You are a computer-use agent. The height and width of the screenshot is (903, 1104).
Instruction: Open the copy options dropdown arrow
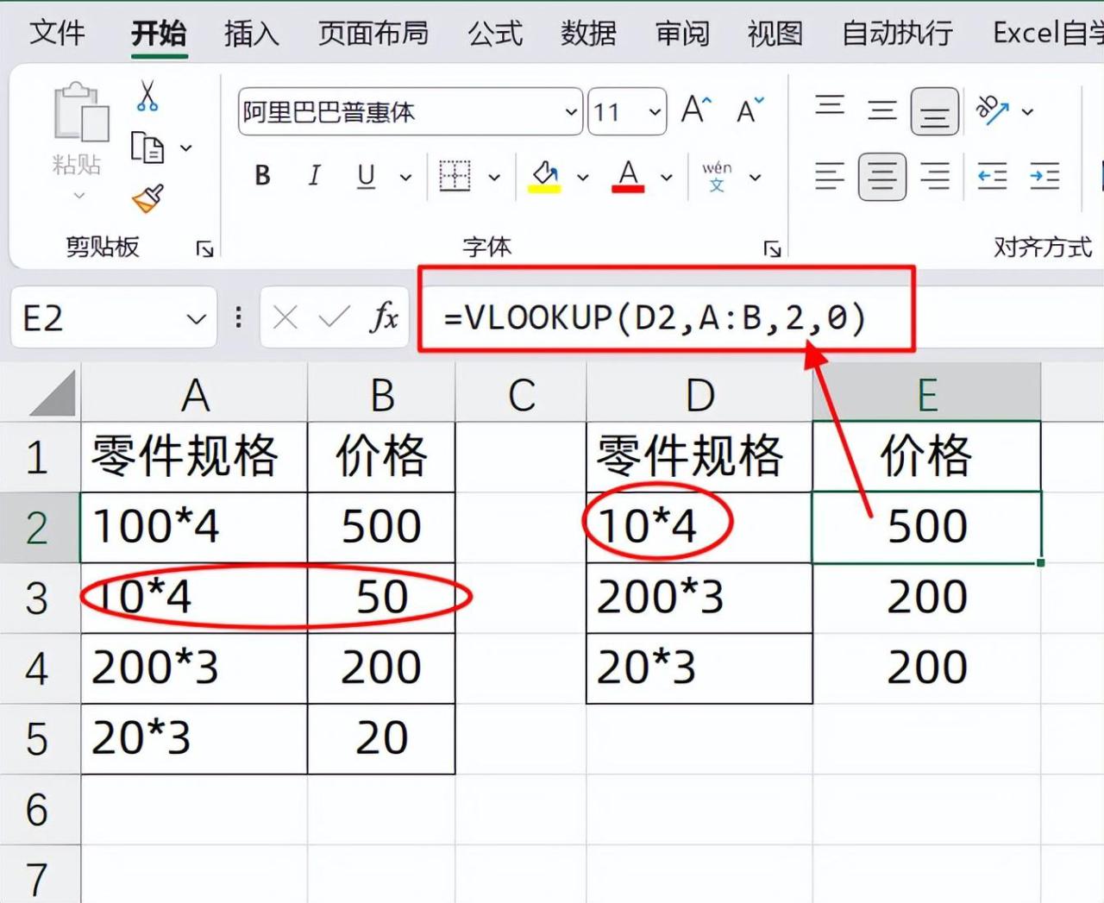click(x=185, y=148)
